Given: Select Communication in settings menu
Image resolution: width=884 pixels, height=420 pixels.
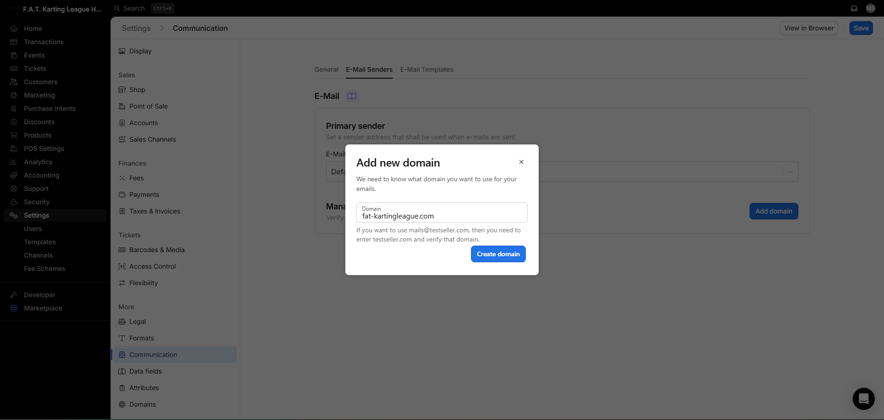Looking at the screenshot, I should [174, 355].
